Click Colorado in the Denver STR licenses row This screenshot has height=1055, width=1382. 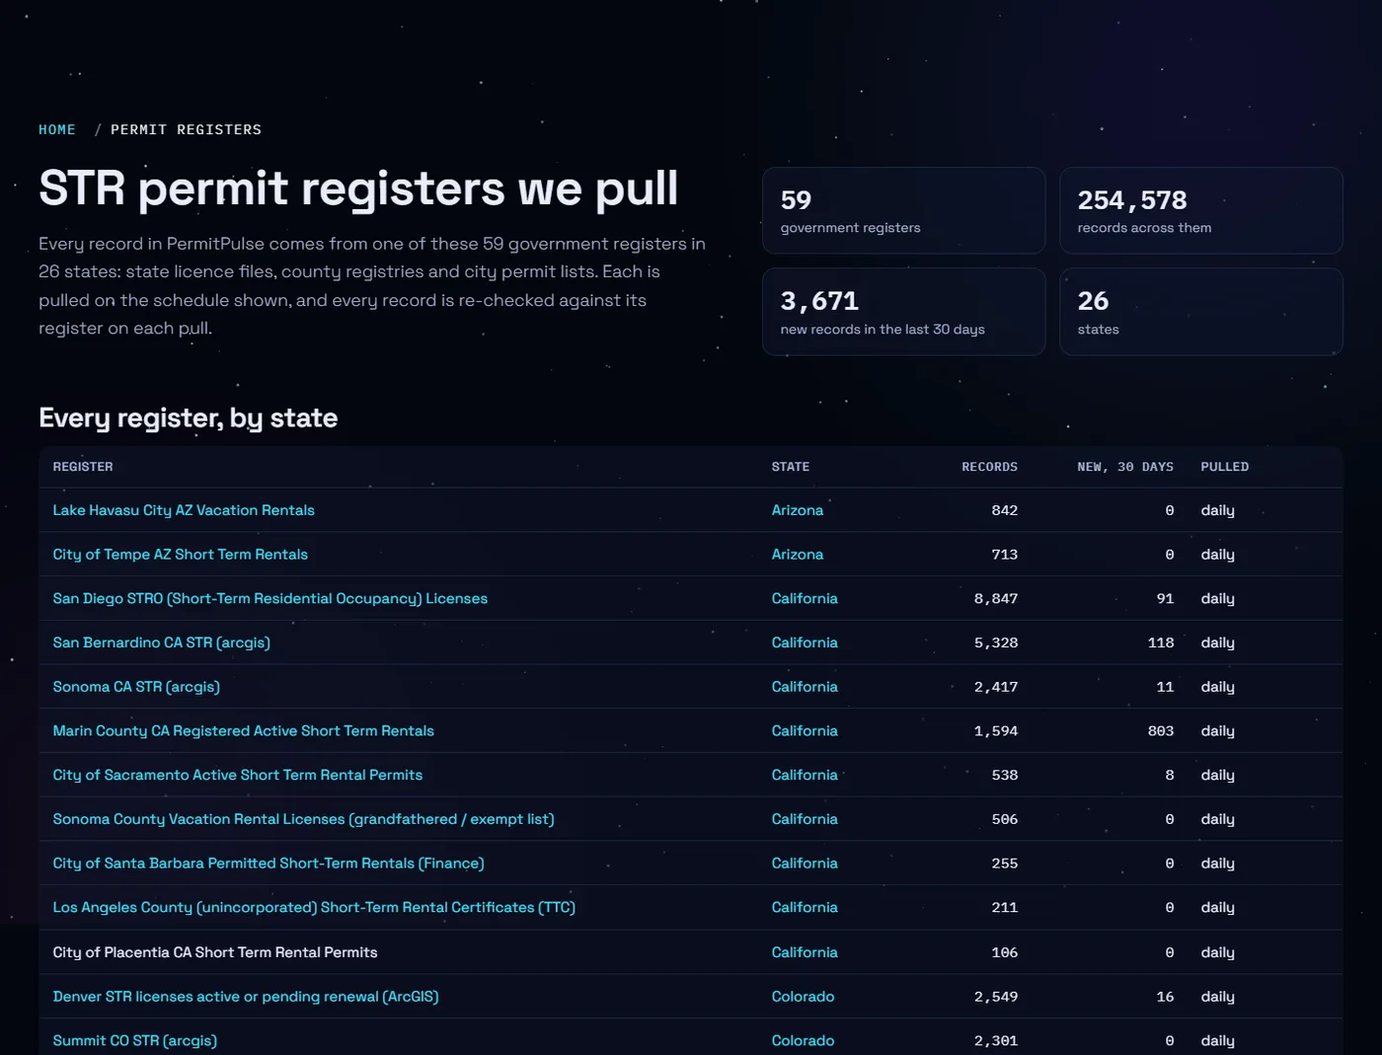coord(804,997)
